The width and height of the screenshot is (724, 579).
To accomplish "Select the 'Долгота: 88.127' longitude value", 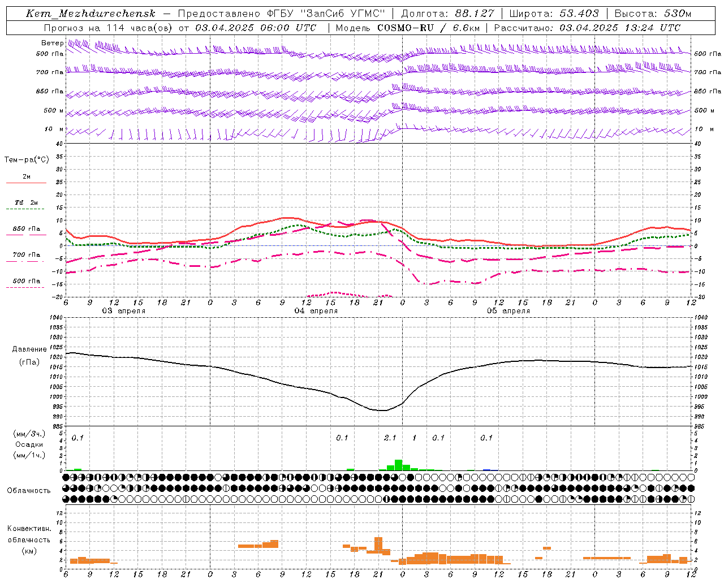I will [x=447, y=14].
